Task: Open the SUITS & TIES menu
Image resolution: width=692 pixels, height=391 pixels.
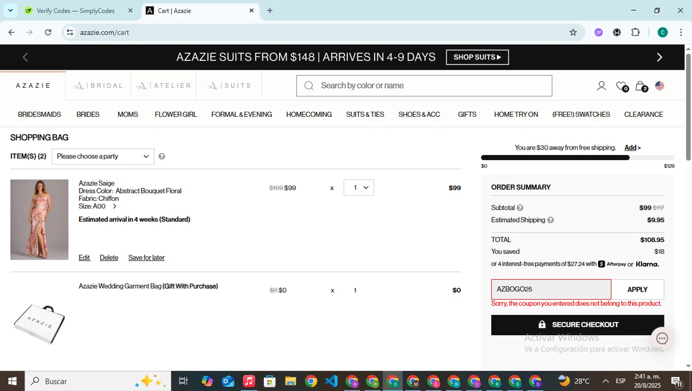Action: point(365,114)
